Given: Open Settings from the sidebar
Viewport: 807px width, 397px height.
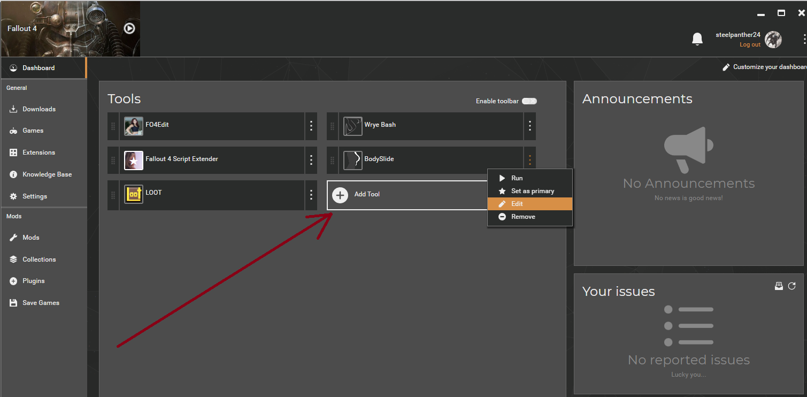Looking at the screenshot, I should pos(43,196).
